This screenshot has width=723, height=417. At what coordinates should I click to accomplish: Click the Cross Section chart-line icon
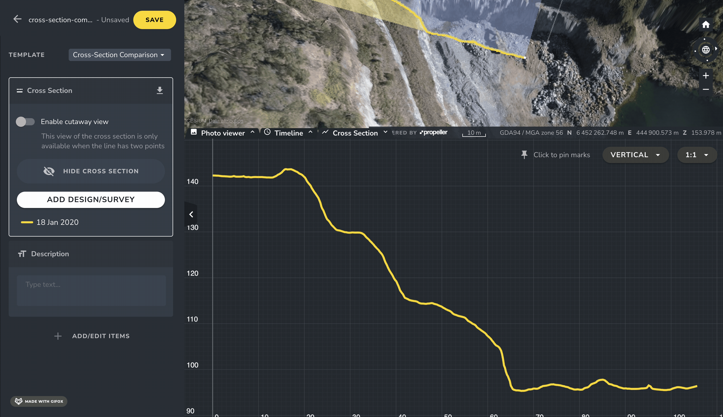click(325, 132)
